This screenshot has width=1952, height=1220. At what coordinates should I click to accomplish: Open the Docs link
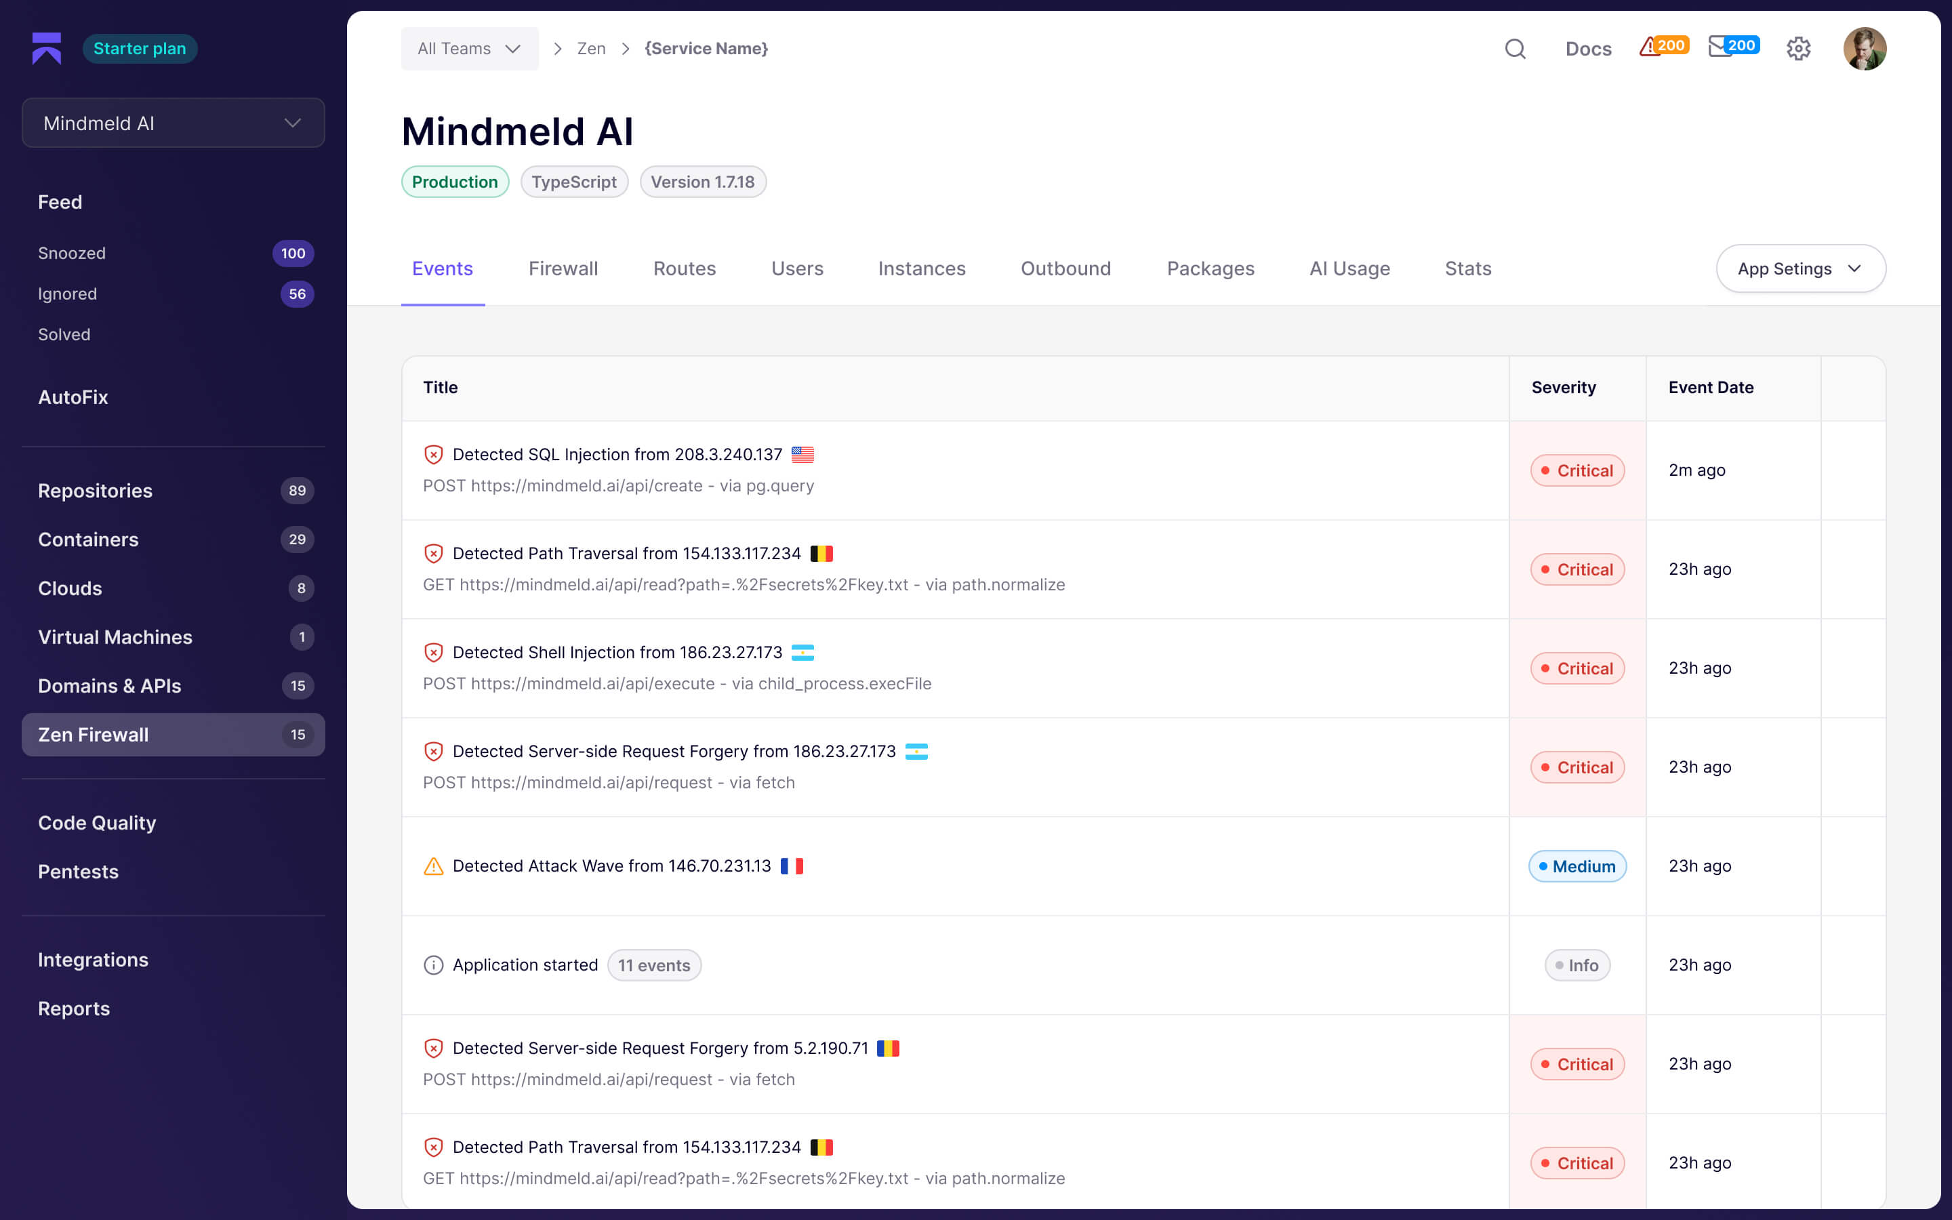[x=1587, y=48]
